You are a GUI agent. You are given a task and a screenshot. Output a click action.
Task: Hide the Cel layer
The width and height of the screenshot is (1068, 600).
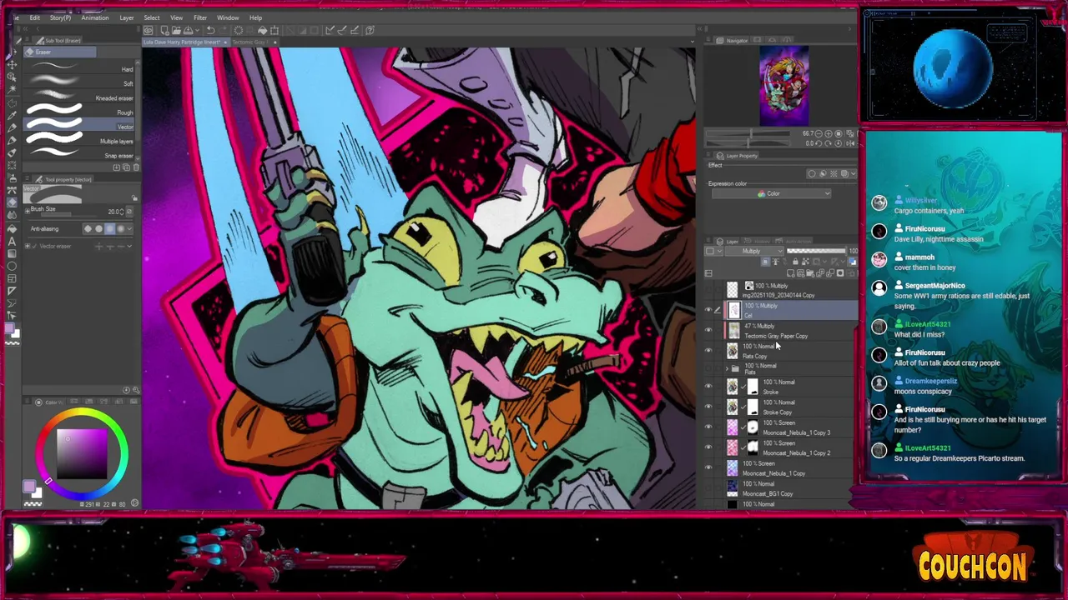708,310
